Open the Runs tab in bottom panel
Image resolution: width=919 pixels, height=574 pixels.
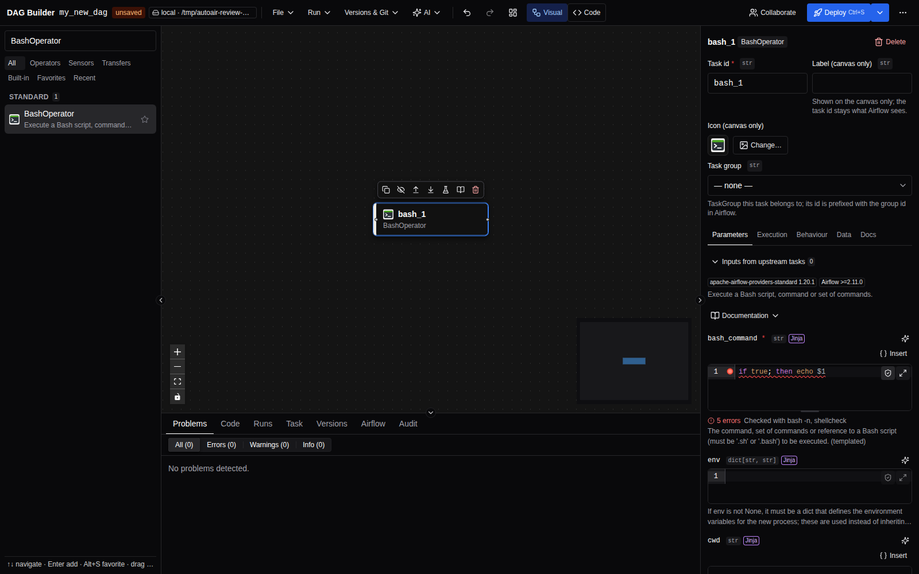click(263, 424)
